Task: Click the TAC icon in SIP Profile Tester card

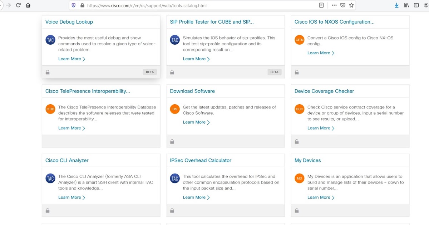Action: tap(175, 40)
